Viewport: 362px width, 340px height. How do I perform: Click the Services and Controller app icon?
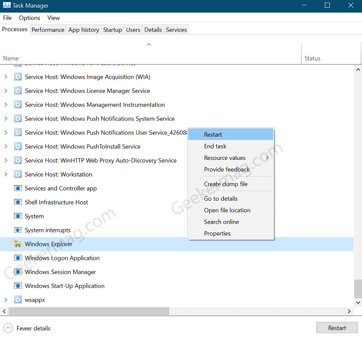click(x=18, y=188)
